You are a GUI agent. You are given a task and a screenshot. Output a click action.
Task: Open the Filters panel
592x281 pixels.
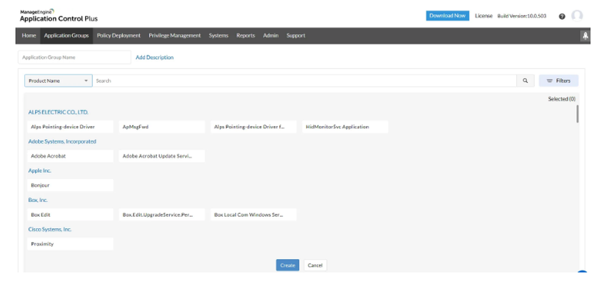pyautogui.click(x=558, y=80)
